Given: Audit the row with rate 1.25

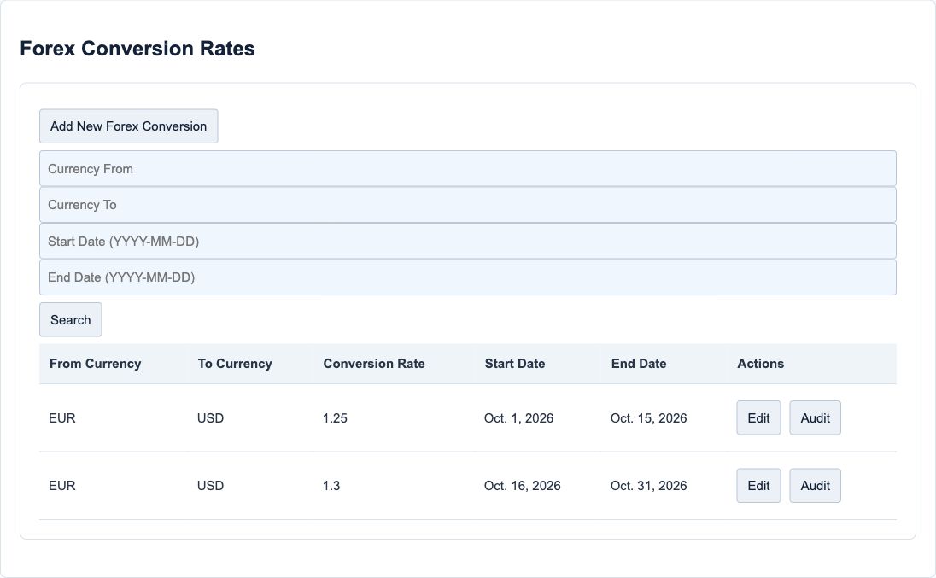Looking at the screenshot, I should click(815, 417).
